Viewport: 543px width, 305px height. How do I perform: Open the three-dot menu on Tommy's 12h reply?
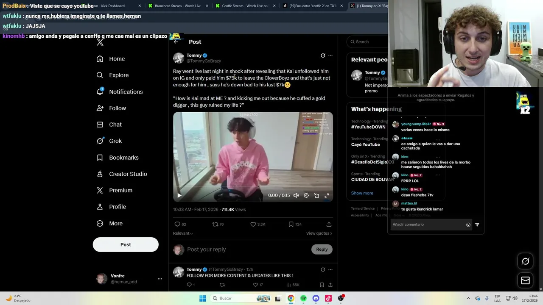pyautogui.click(x=330, y=269)
